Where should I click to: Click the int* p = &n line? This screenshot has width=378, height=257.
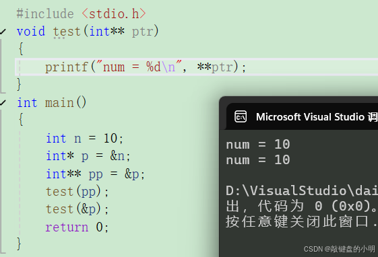click(88, 156)
